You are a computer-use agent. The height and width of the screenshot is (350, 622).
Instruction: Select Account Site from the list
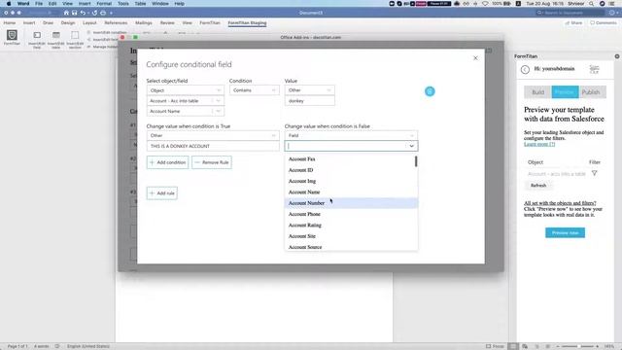pos(351,236)
